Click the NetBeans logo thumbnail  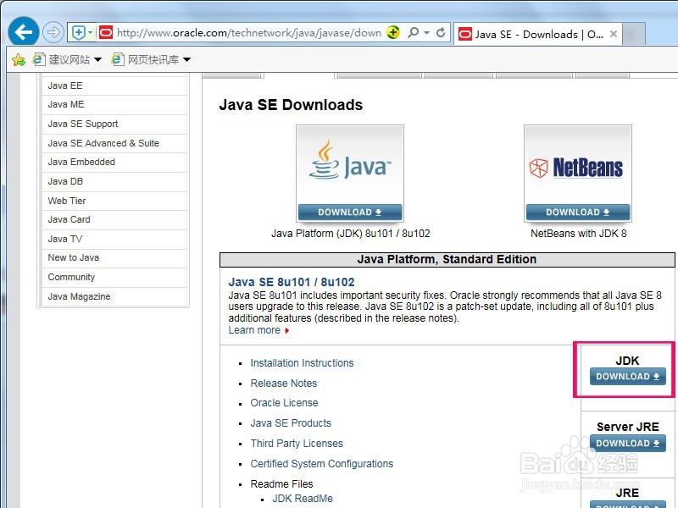[578, 165]
